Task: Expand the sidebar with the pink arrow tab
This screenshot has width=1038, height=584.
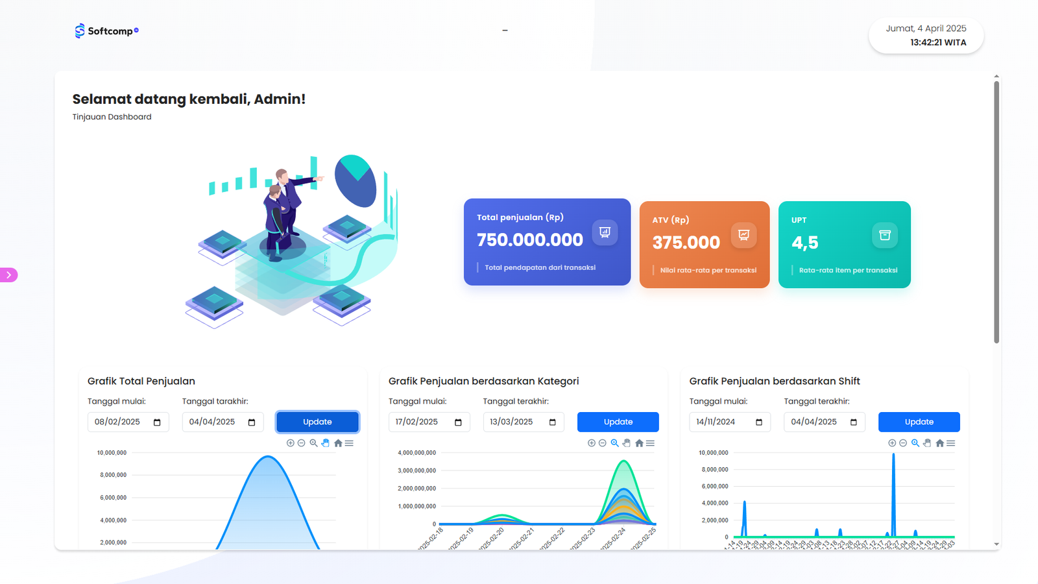Action: point(9,275)
